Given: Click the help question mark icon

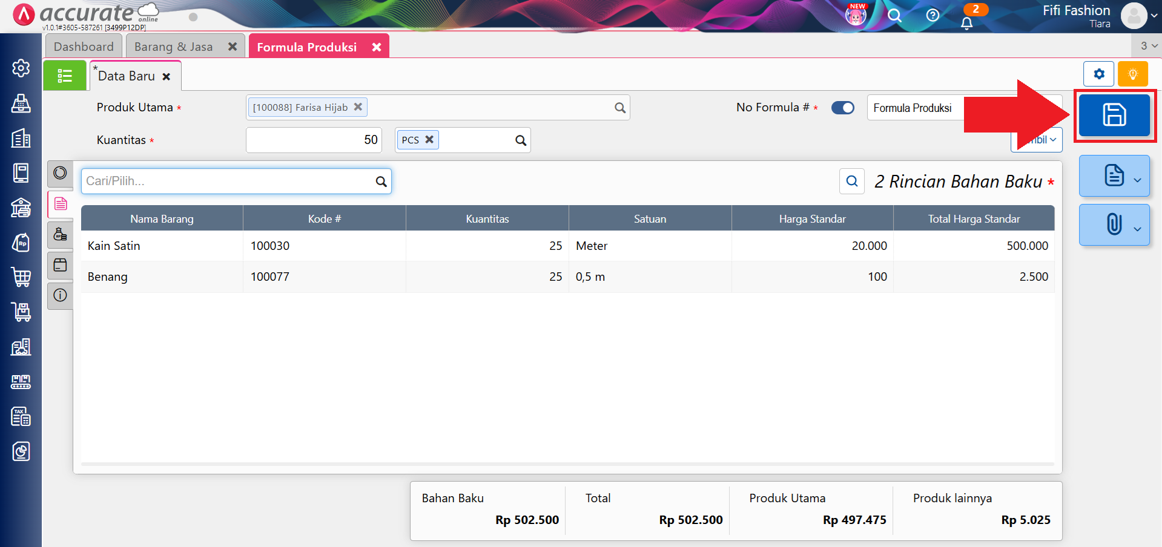Looking at the screenshot, I should [933, 15].
